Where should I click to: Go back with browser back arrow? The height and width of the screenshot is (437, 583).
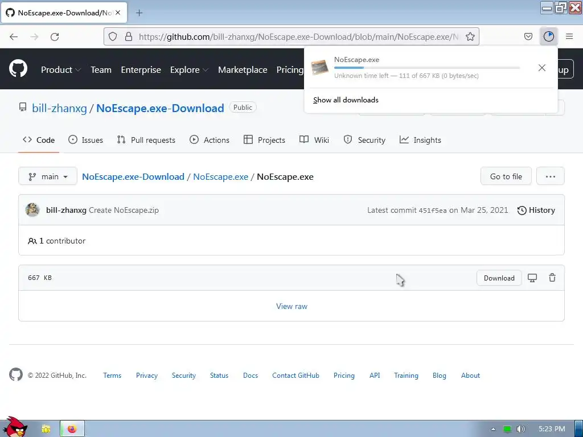[x=14, y=37]
